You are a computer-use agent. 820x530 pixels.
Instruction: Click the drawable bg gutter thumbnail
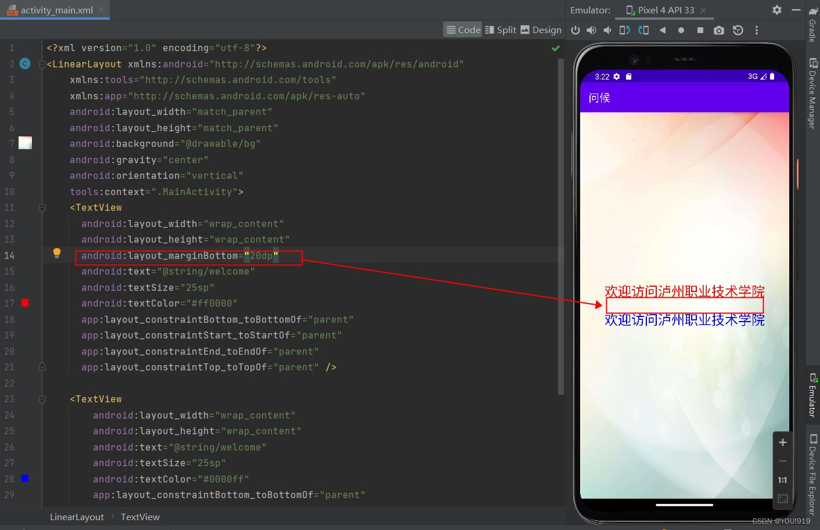[x=25, y=143]
